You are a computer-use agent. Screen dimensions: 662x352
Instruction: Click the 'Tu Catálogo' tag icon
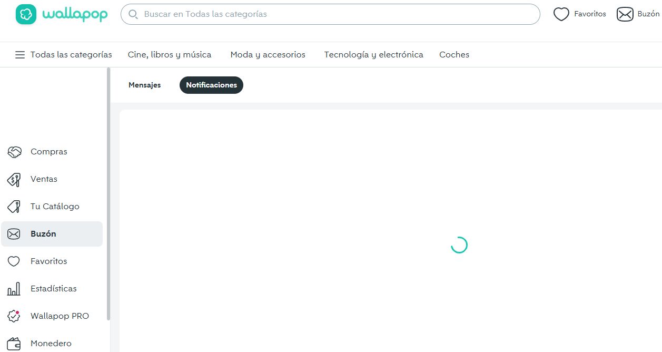click(14, 207)
